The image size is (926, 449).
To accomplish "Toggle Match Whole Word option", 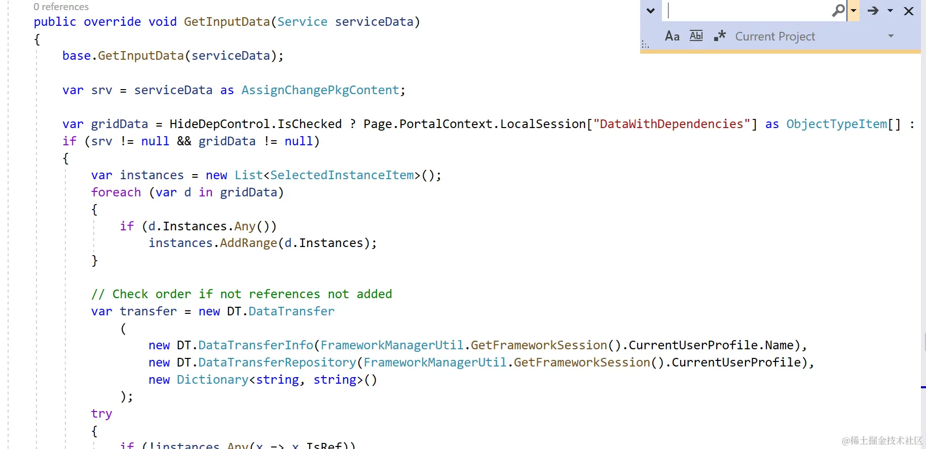I will (x=696, y=36).
